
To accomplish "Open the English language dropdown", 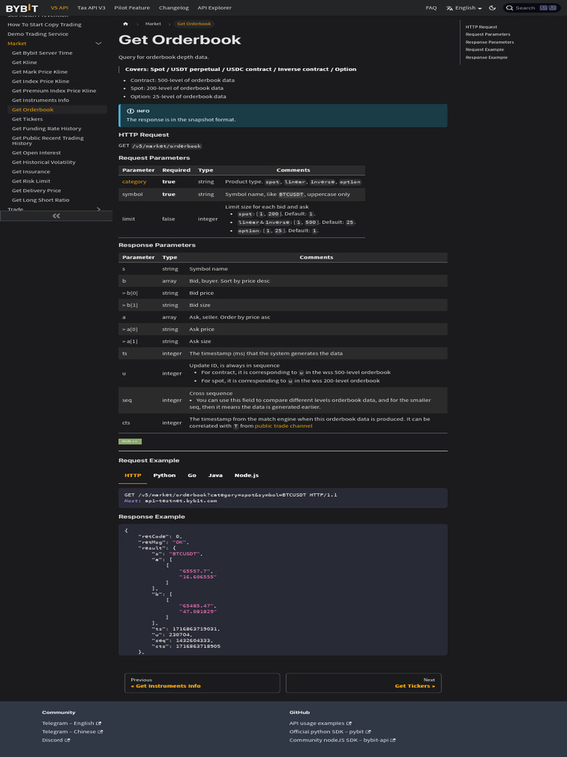I will [467, 7].
